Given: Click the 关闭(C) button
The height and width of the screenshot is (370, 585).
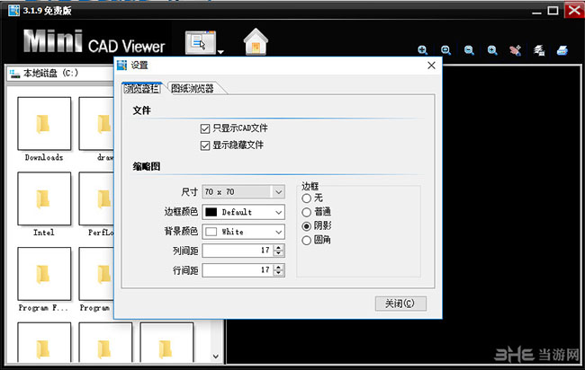Looking at the screenshot, I should (x=400, y=304).
